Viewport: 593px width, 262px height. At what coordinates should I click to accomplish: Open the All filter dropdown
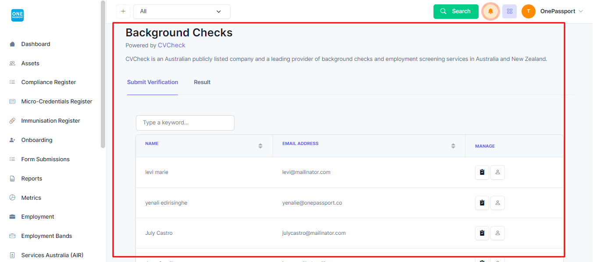pyautogui.click(x=182, y=11)
